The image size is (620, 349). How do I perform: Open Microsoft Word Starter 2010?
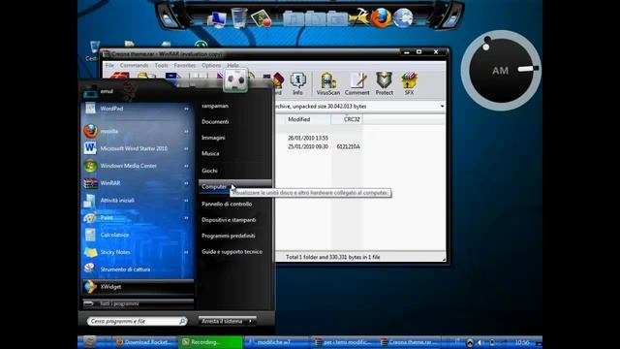137,148
